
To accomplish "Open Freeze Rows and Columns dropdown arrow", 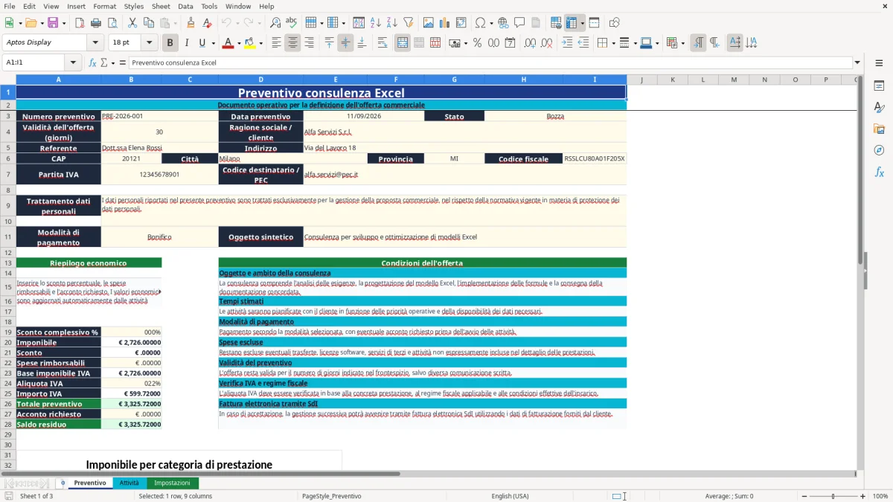I will click(x=582, y=23).
